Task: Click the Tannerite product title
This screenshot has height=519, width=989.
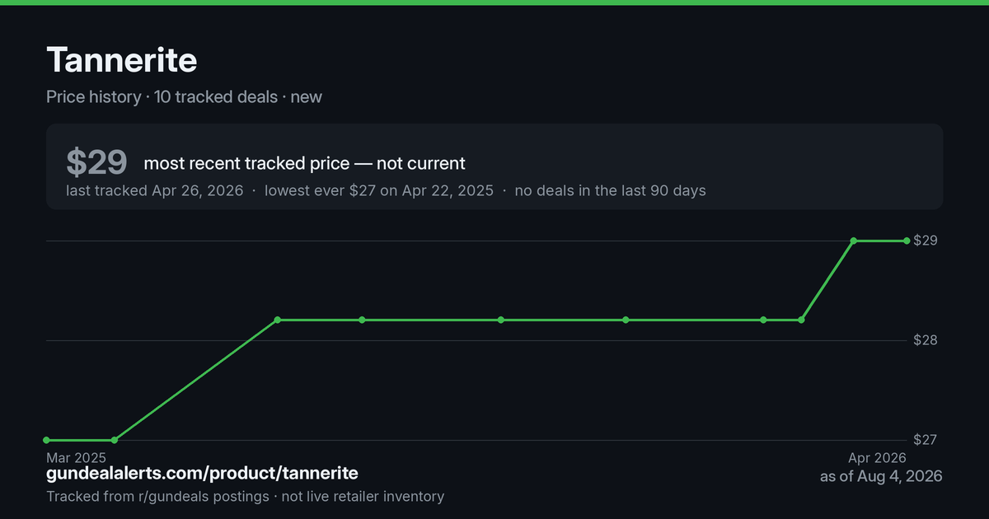Action: (121, 60)
